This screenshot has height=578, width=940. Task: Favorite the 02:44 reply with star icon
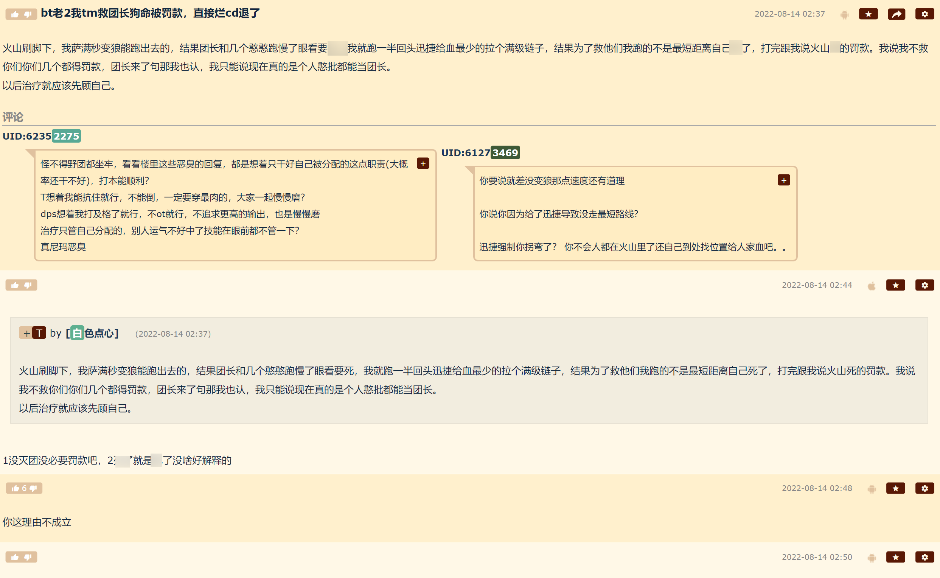(x=896, y=285)
